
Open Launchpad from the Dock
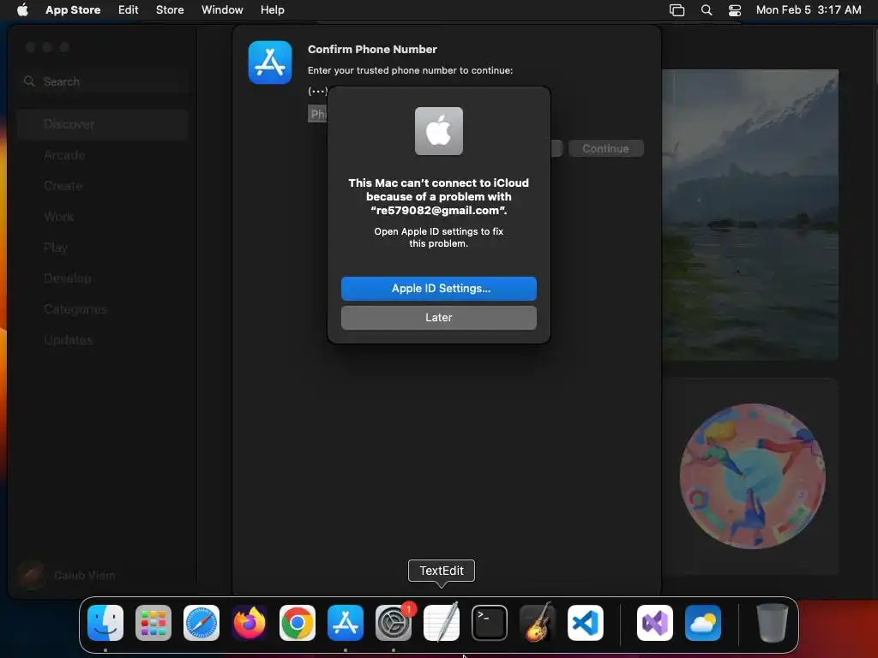(x=153, y=623)
